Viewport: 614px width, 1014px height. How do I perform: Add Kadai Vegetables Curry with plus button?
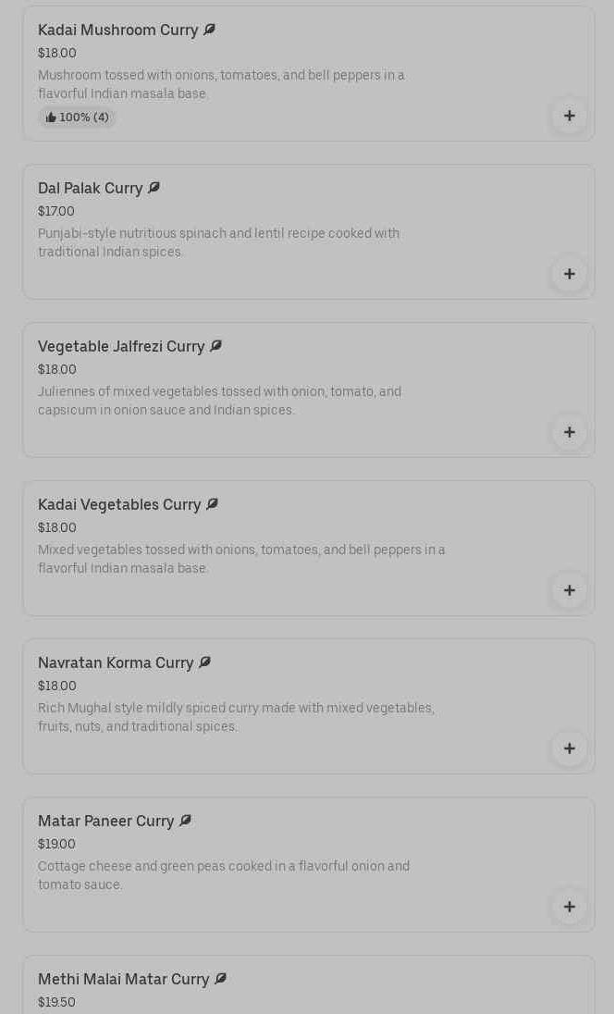(569, 590)
